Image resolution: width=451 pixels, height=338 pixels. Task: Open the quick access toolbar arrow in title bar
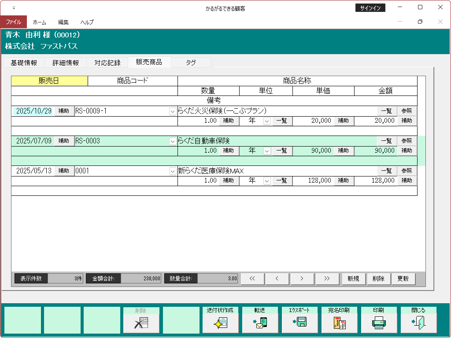(14, 8)
